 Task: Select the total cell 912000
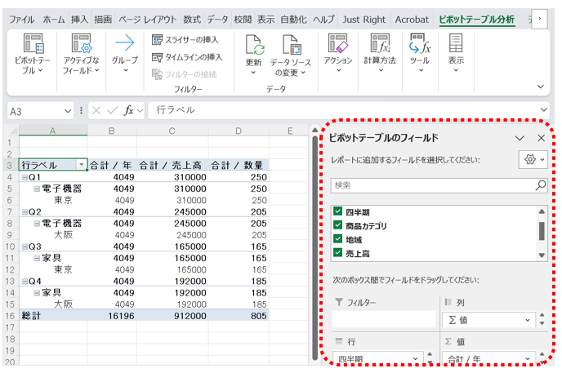click(172, 316)
